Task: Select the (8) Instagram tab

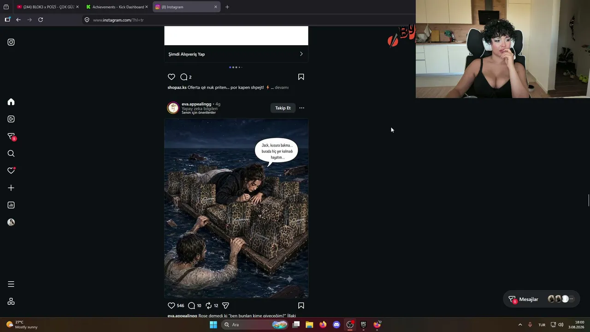Action: (186, 7)
